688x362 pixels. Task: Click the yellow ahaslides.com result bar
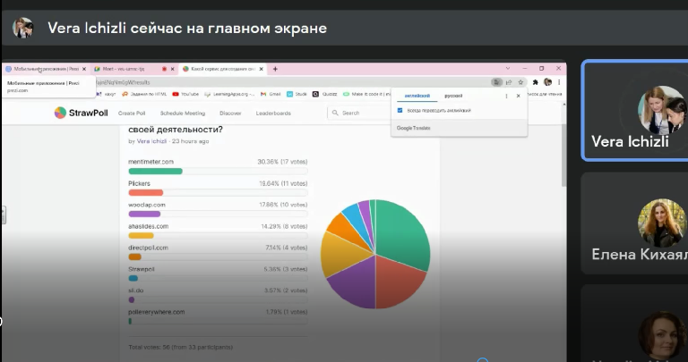[141, 235]
